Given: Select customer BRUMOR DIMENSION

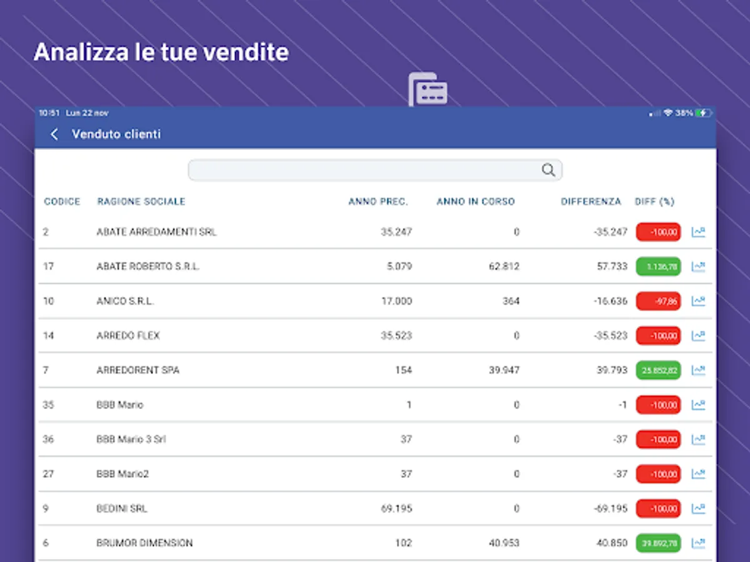Looking at the screenshot, I should click(144, 543).
